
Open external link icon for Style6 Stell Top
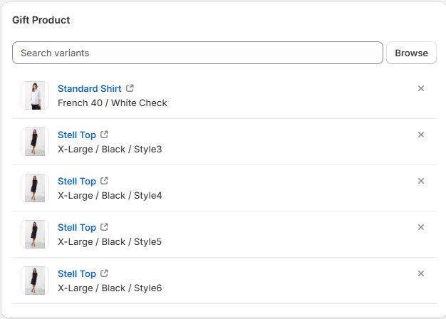[x=105, y=273]
